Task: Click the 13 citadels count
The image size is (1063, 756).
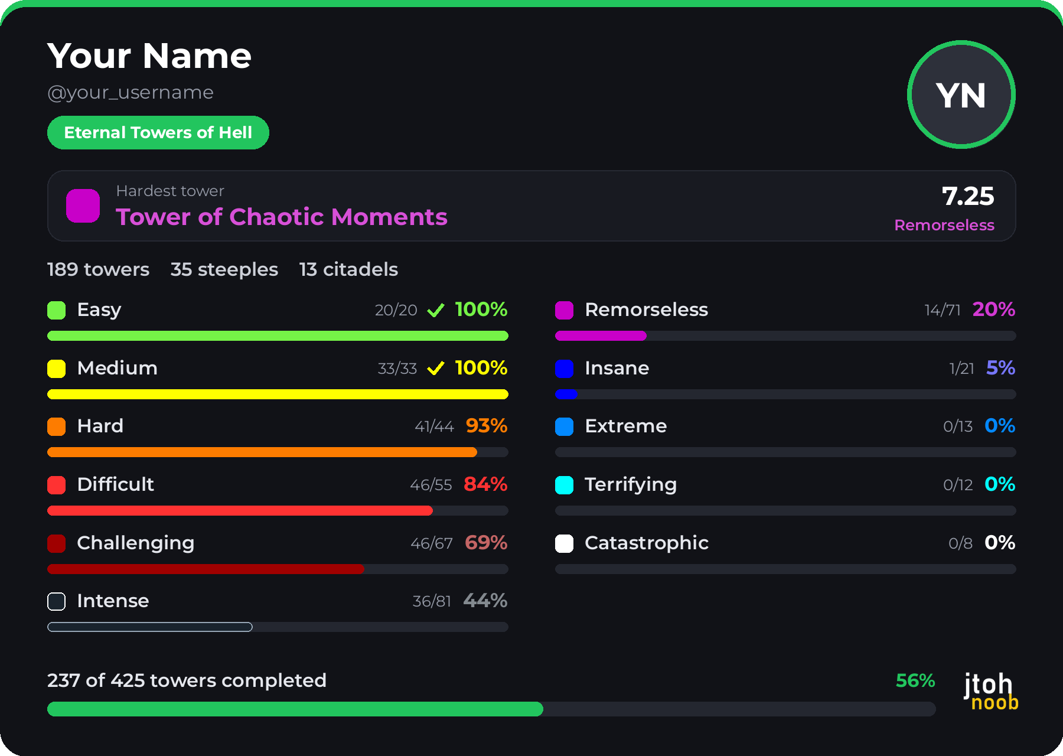Action: pos(348,269)
